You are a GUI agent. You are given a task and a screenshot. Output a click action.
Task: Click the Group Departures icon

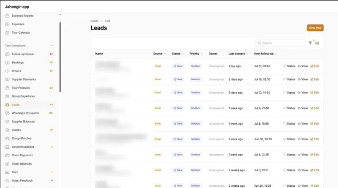[x=7, y=96]
